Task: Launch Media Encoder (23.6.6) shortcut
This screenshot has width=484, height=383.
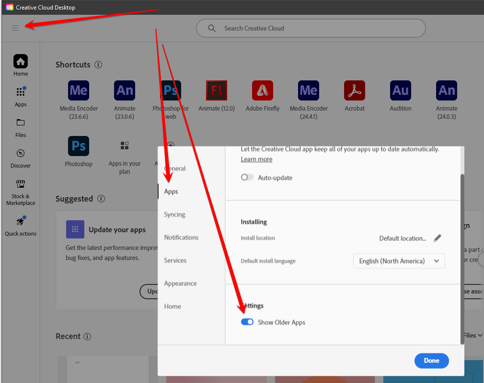Action: [x=78, y=91]
